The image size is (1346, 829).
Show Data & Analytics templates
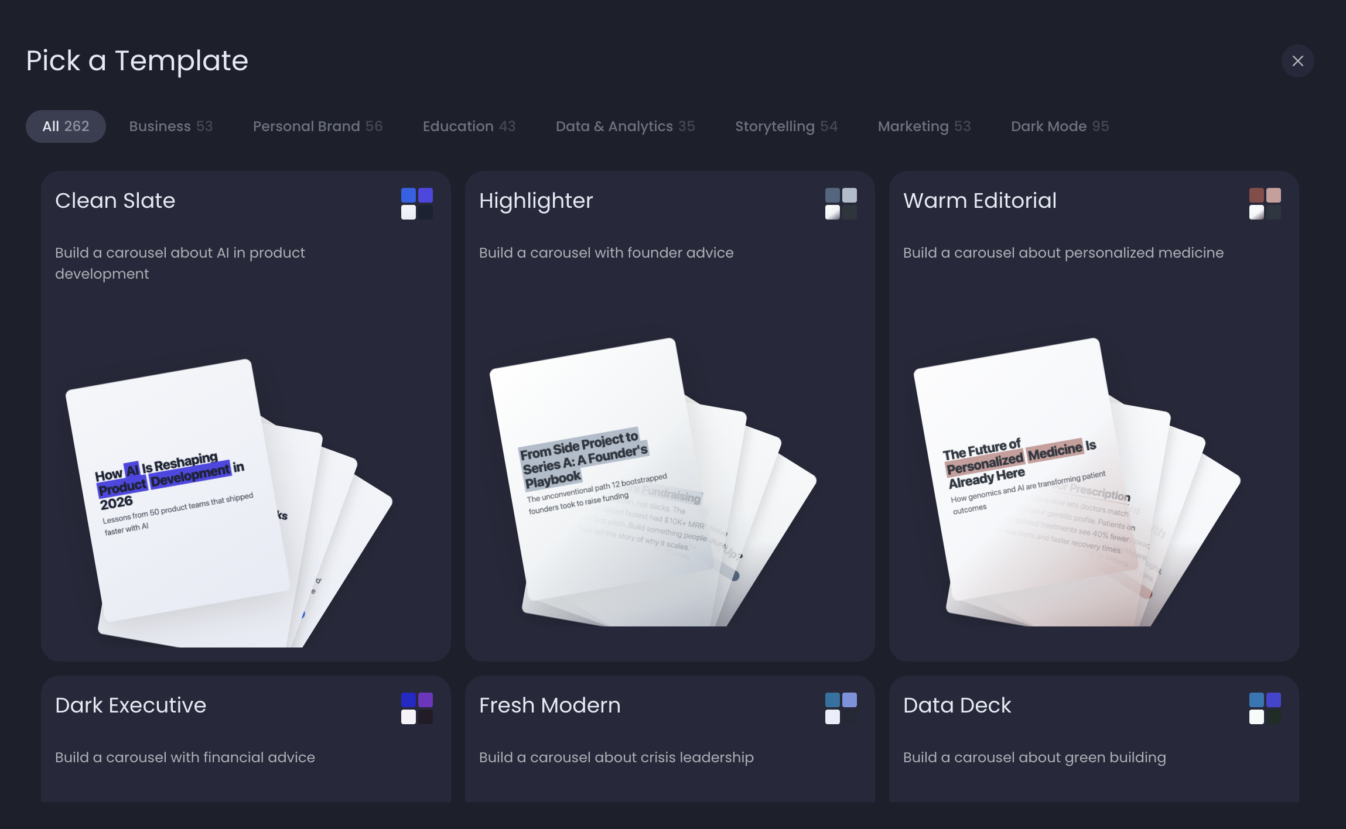(x=625, y=126)
